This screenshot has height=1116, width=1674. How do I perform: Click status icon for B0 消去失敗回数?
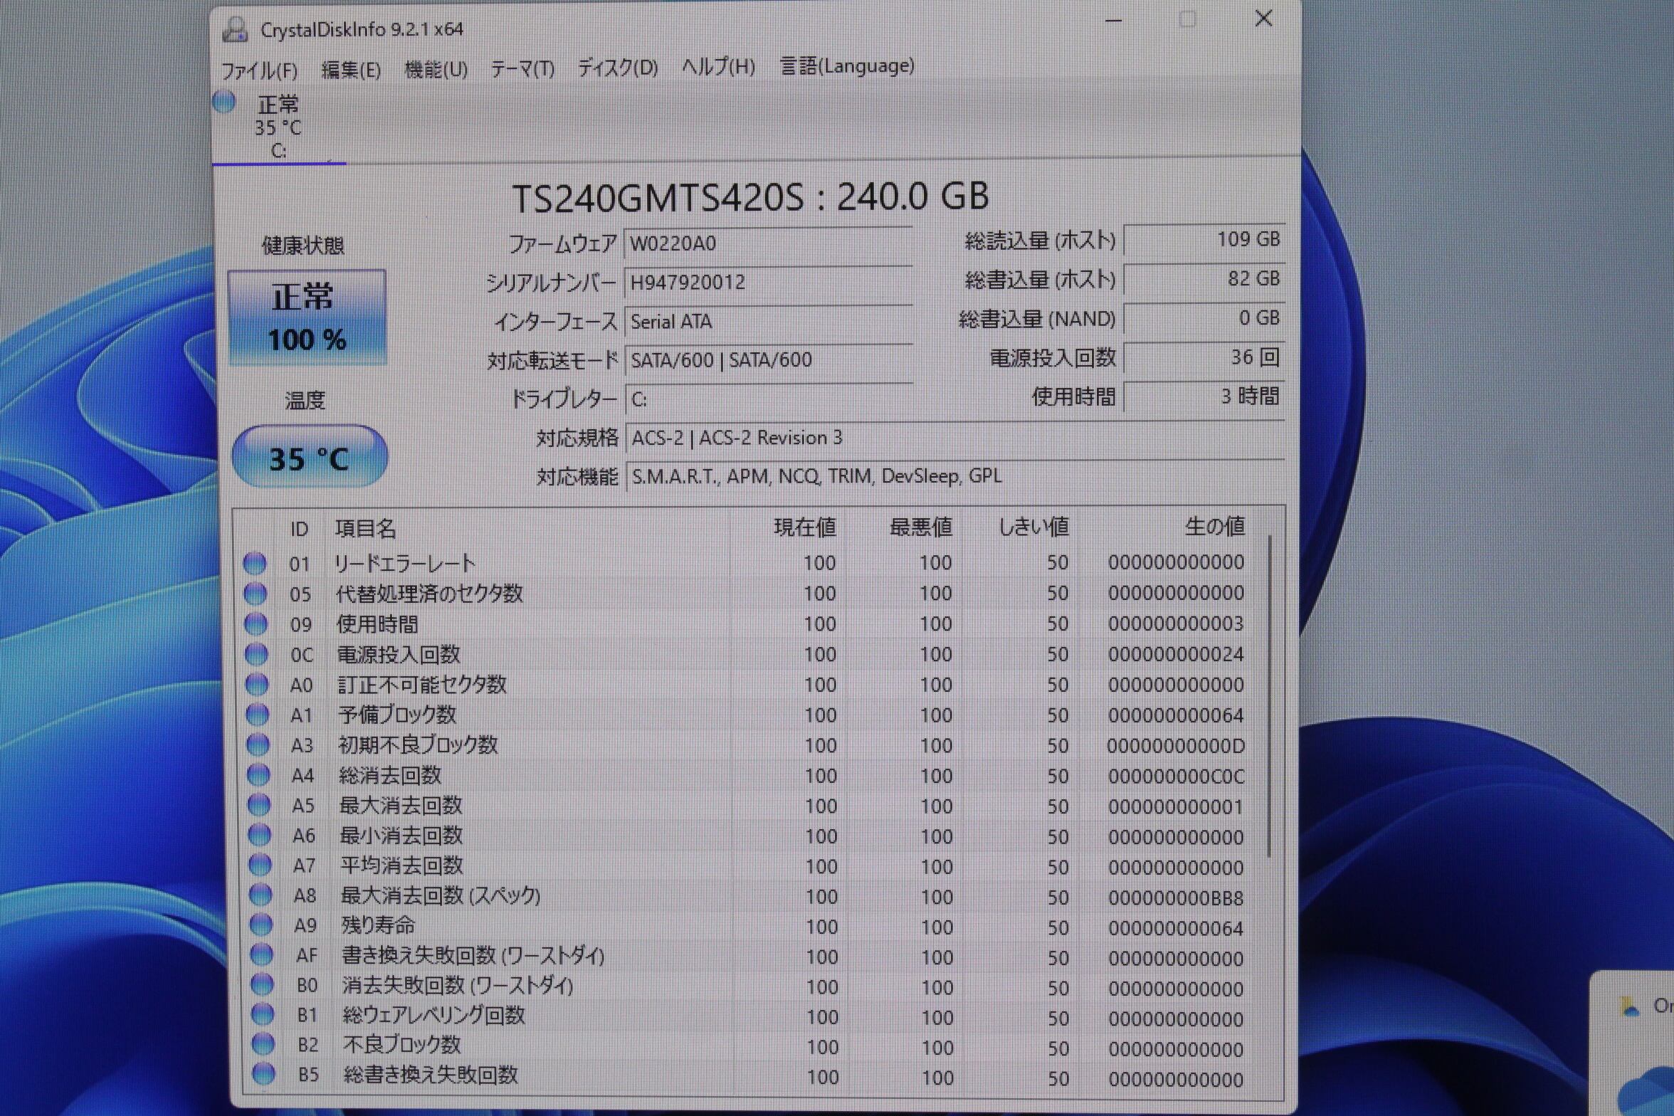262,985
